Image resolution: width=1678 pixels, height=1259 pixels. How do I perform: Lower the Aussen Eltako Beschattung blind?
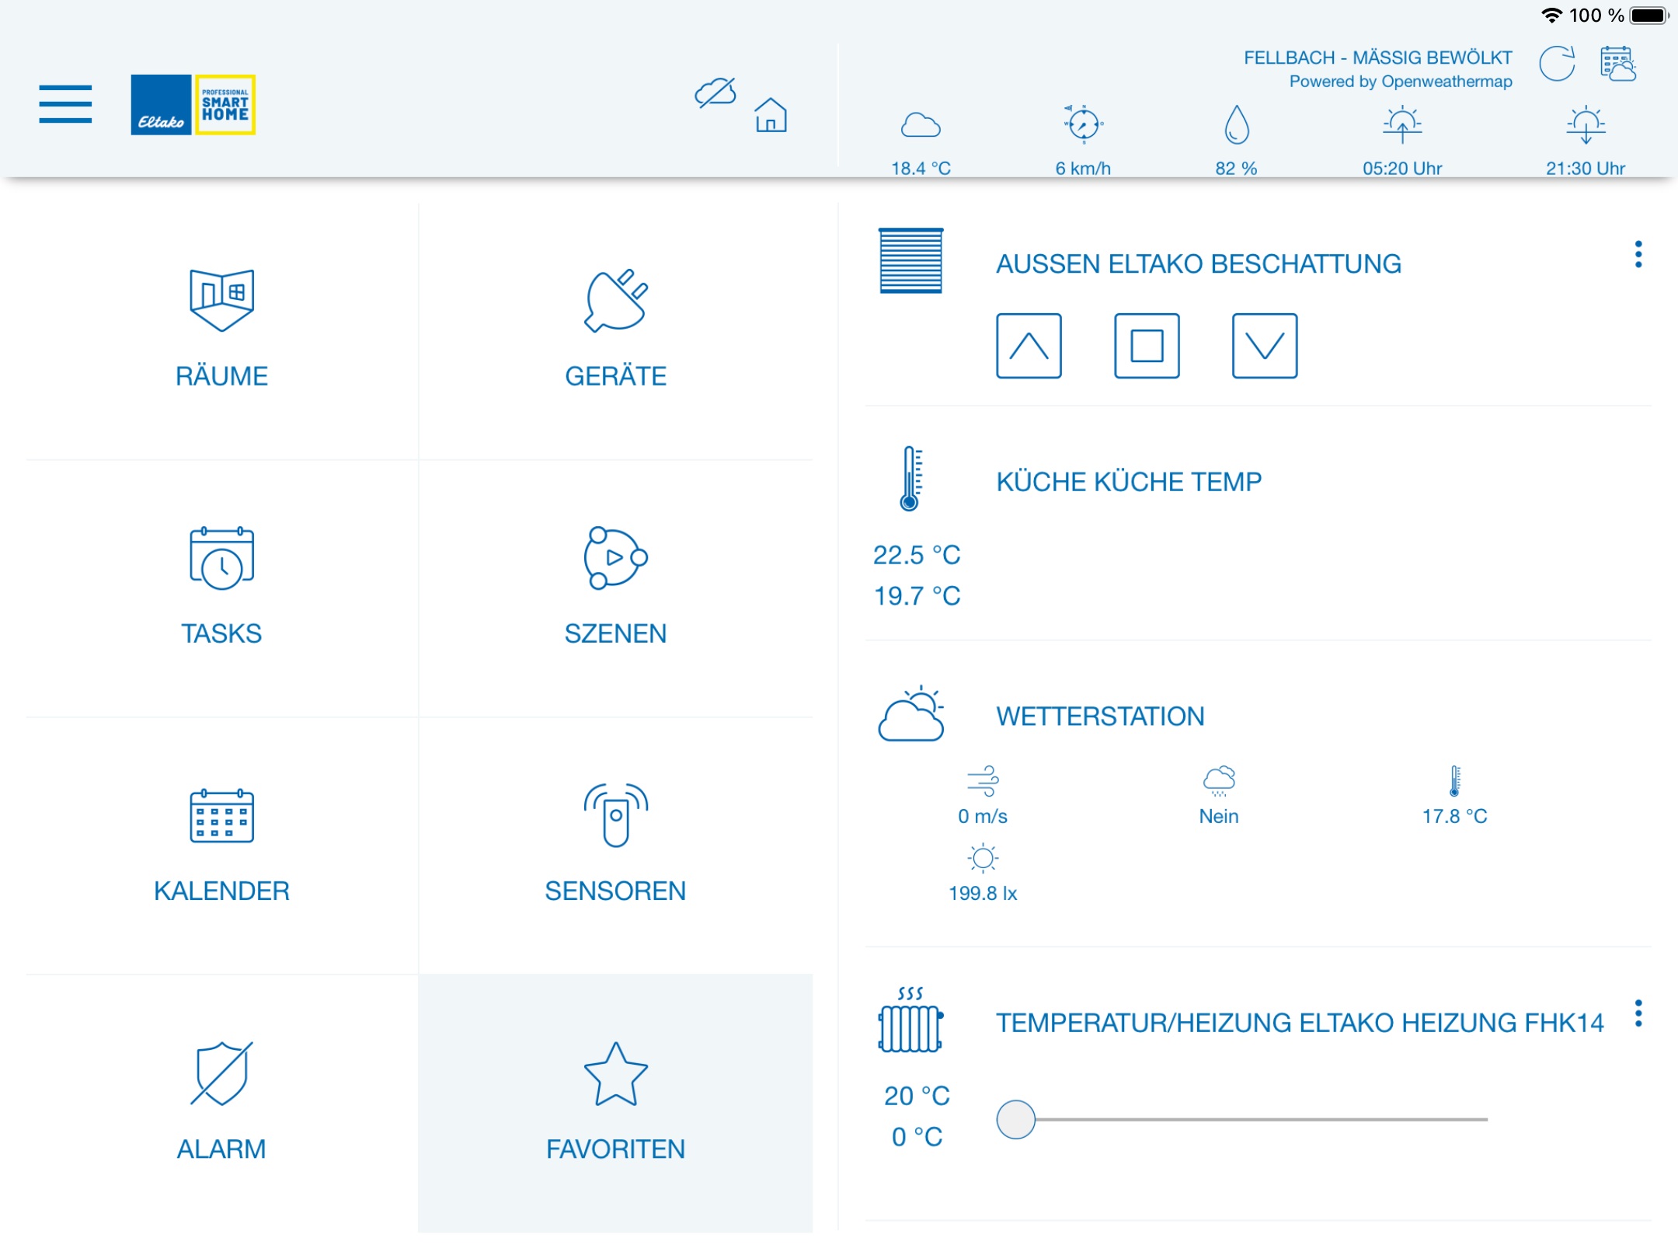tap(1264, 346)
